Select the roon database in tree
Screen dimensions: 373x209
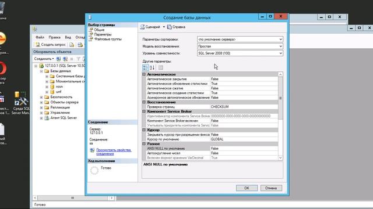(59, 87)
